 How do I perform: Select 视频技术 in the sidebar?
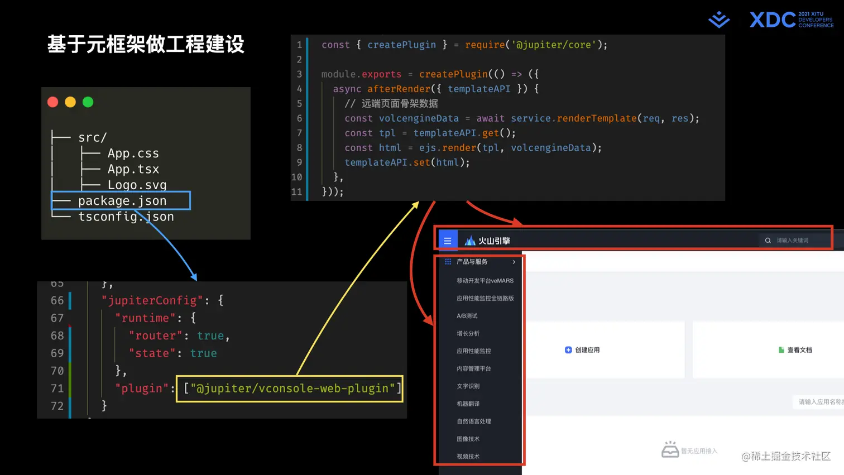click(x=468, y=457)
